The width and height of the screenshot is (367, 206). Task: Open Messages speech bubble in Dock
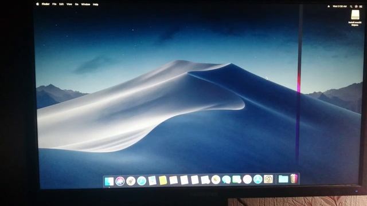click(x=226, y=180)
